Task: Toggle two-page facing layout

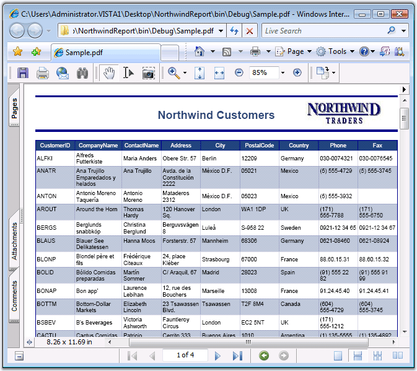Action: [x=397, y=356]
